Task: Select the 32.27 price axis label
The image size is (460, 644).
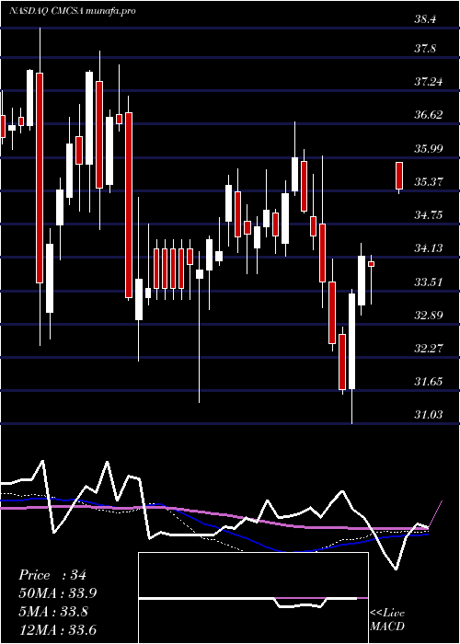Action: coord(428,349)
